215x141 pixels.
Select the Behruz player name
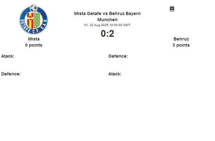tap(181, 39)
